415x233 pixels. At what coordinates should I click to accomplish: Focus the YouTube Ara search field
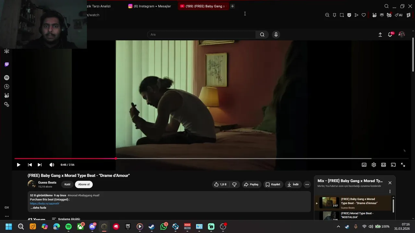pos(202,35)
